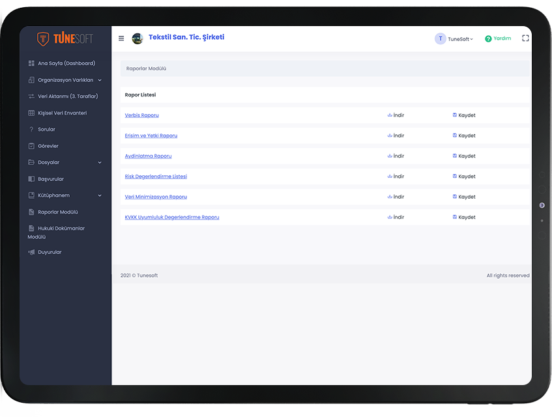Open the Görevler menu item
The width and height of the screenshot is (552, 417).
[48, 146]
